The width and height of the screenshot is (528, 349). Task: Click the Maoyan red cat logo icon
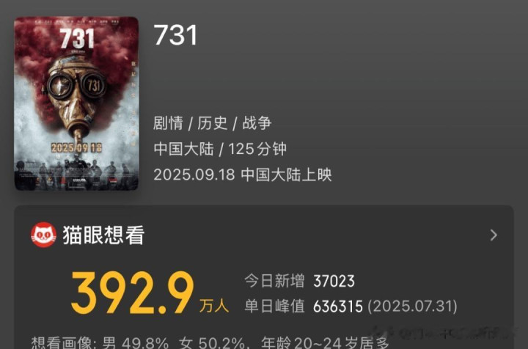43,235
